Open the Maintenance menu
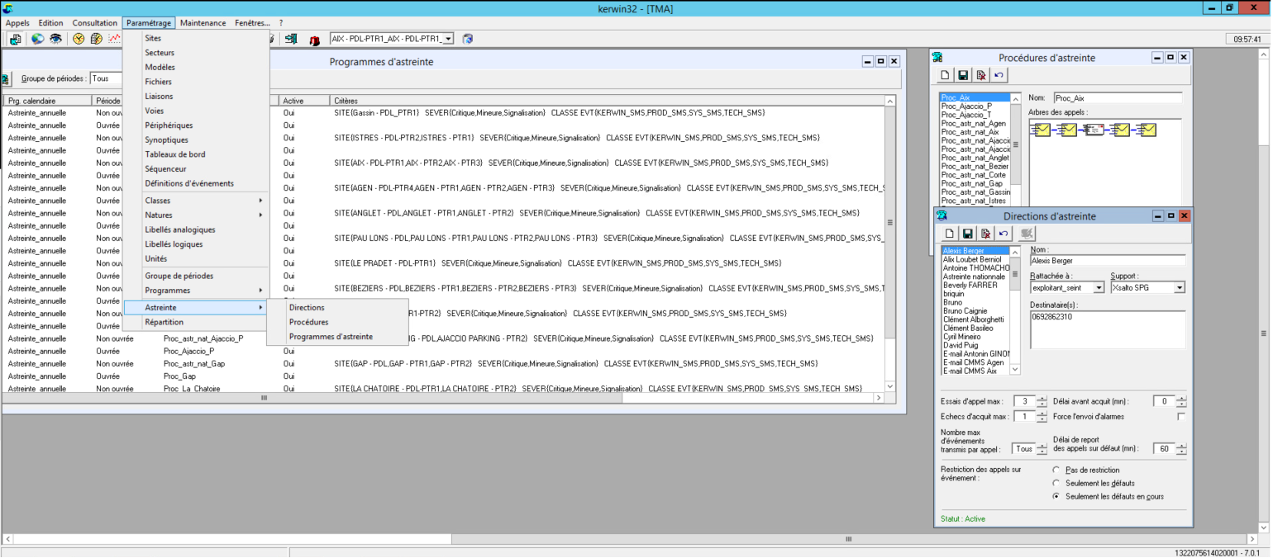Image resolution: width=1273 pixels, height=558 pixels. tap(203, 23)
